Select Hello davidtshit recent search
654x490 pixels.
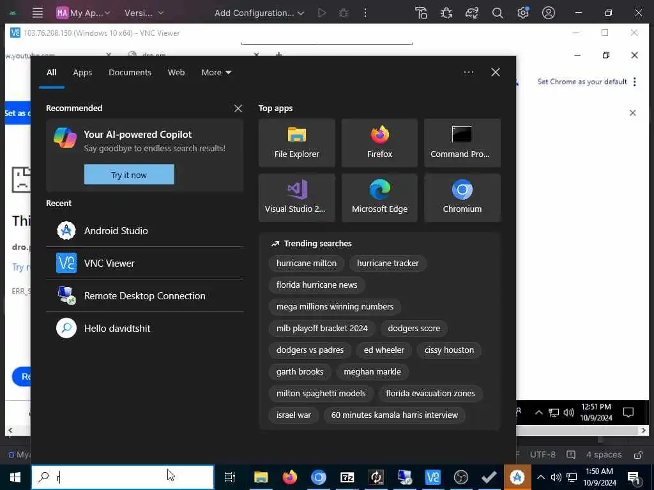(144, 328)
